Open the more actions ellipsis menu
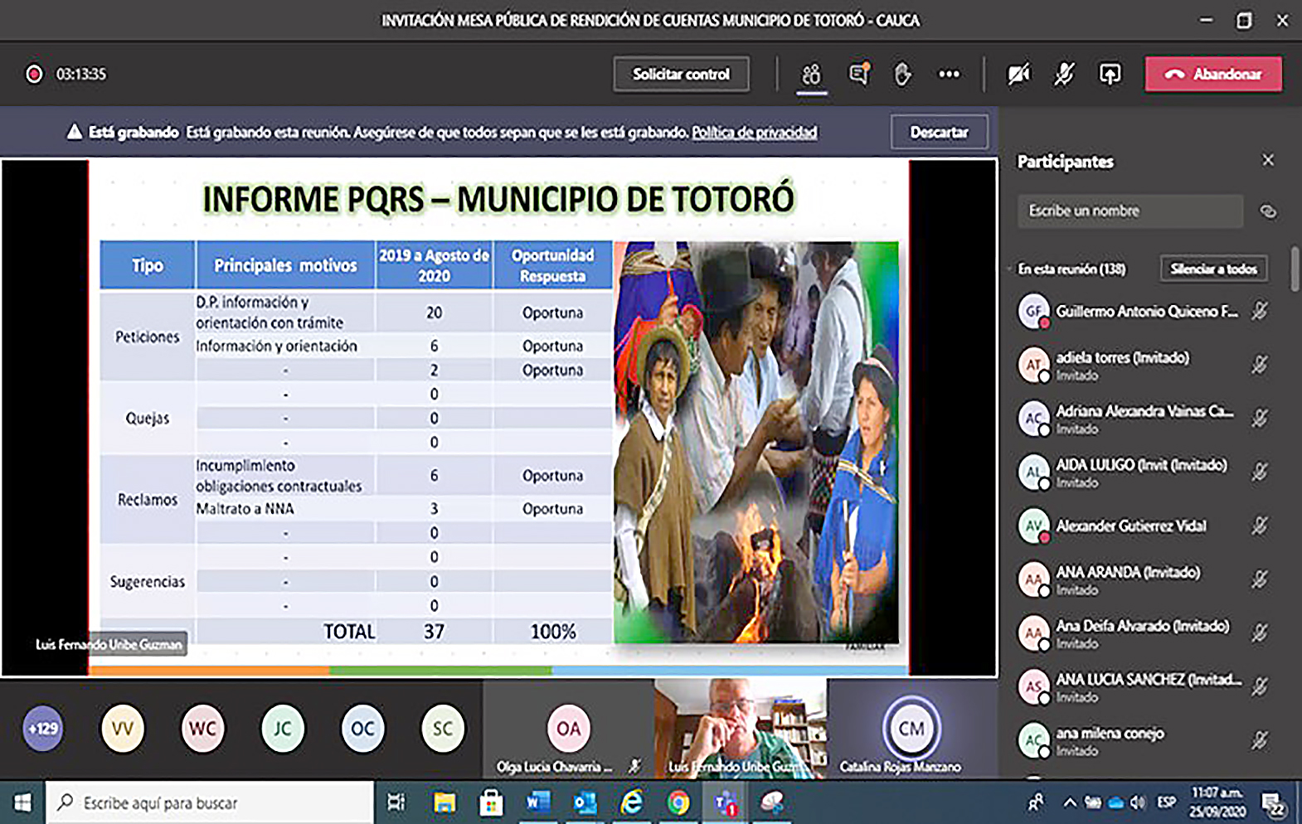Viewport: 1302px width, 824px height. pos(949,75)
